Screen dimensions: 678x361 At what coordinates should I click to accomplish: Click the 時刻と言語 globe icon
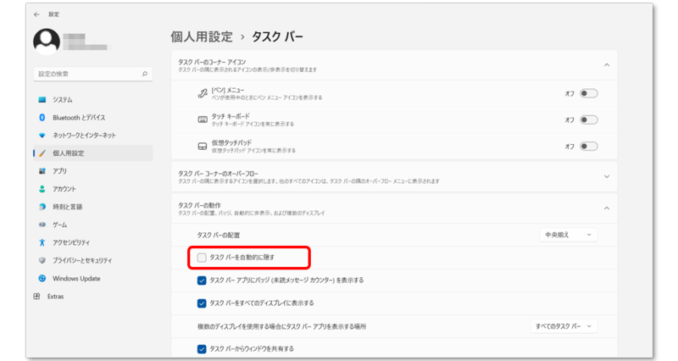[42, 207]
